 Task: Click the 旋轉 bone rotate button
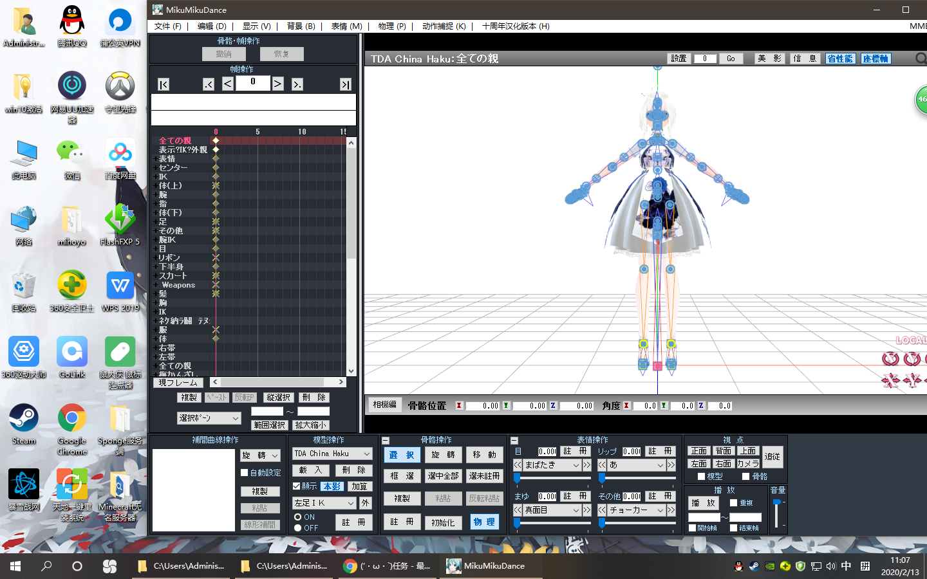[444, 455]
